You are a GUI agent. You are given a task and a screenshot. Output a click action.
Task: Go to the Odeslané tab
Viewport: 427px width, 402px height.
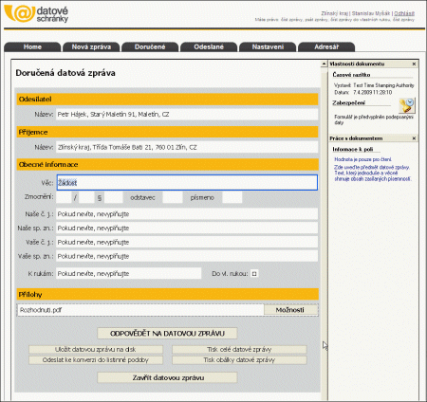coord(209,46)
